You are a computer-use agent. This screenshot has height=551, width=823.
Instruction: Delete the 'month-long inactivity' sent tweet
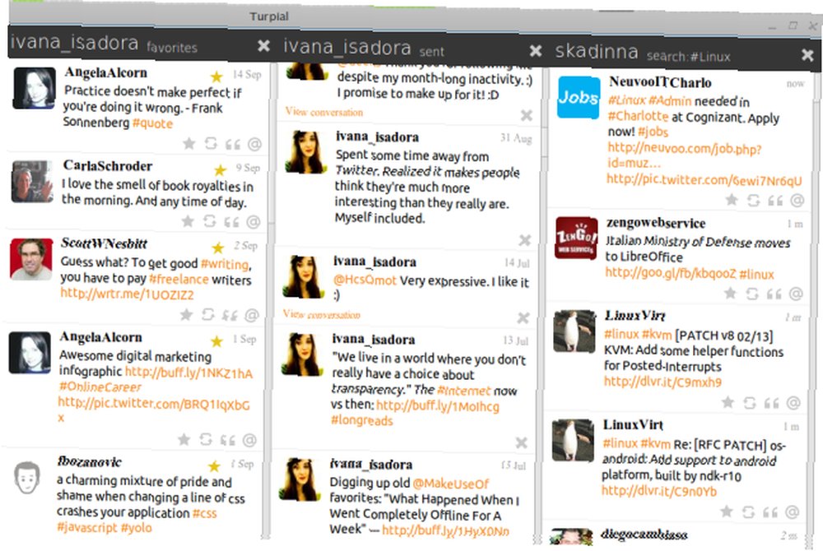527,115
